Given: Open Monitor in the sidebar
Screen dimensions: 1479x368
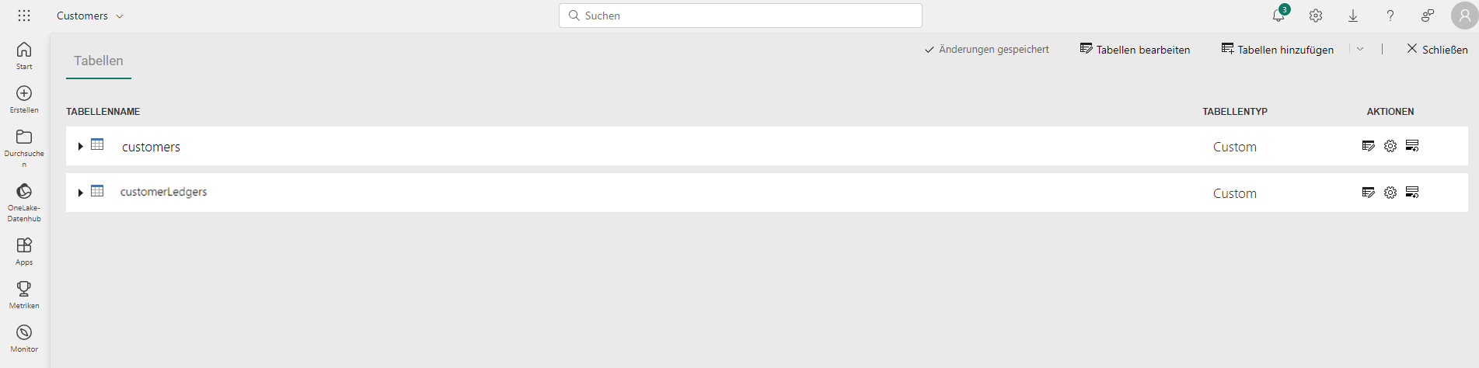Looking at the screenshot, I should pyautogui.click(x=24, y=338).
